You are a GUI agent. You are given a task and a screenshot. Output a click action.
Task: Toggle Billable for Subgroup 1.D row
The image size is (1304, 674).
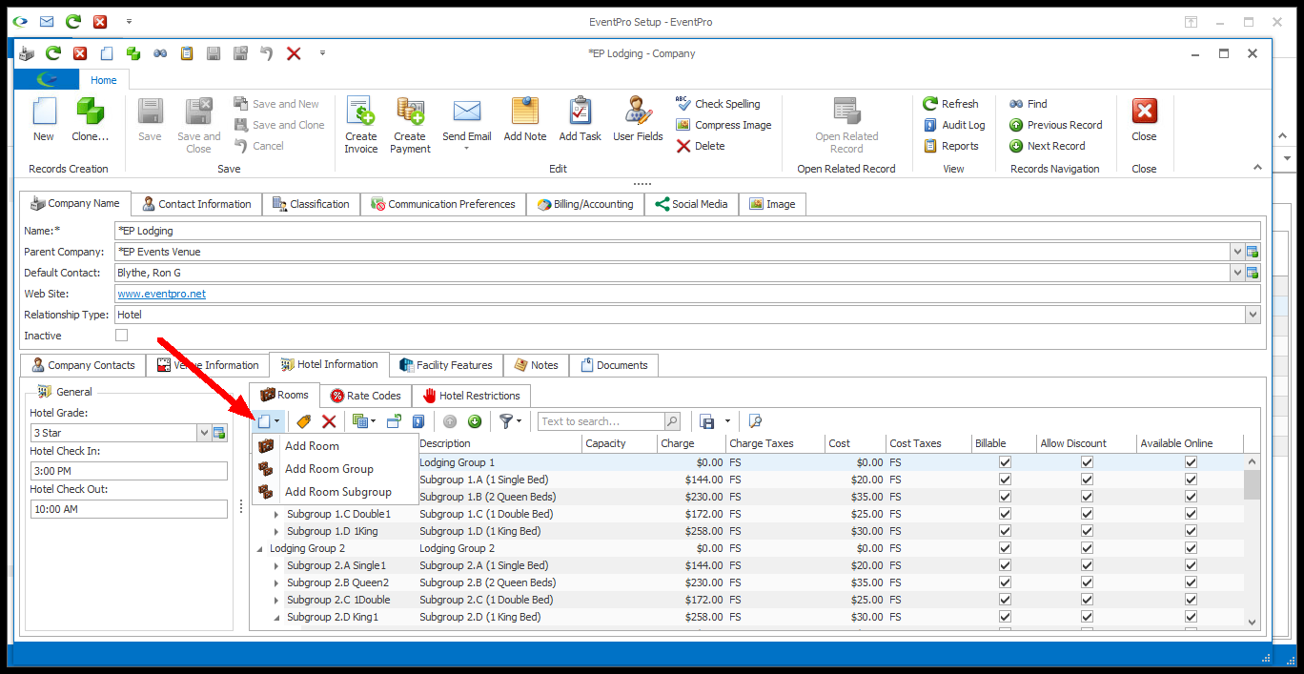coord(1005,531)
